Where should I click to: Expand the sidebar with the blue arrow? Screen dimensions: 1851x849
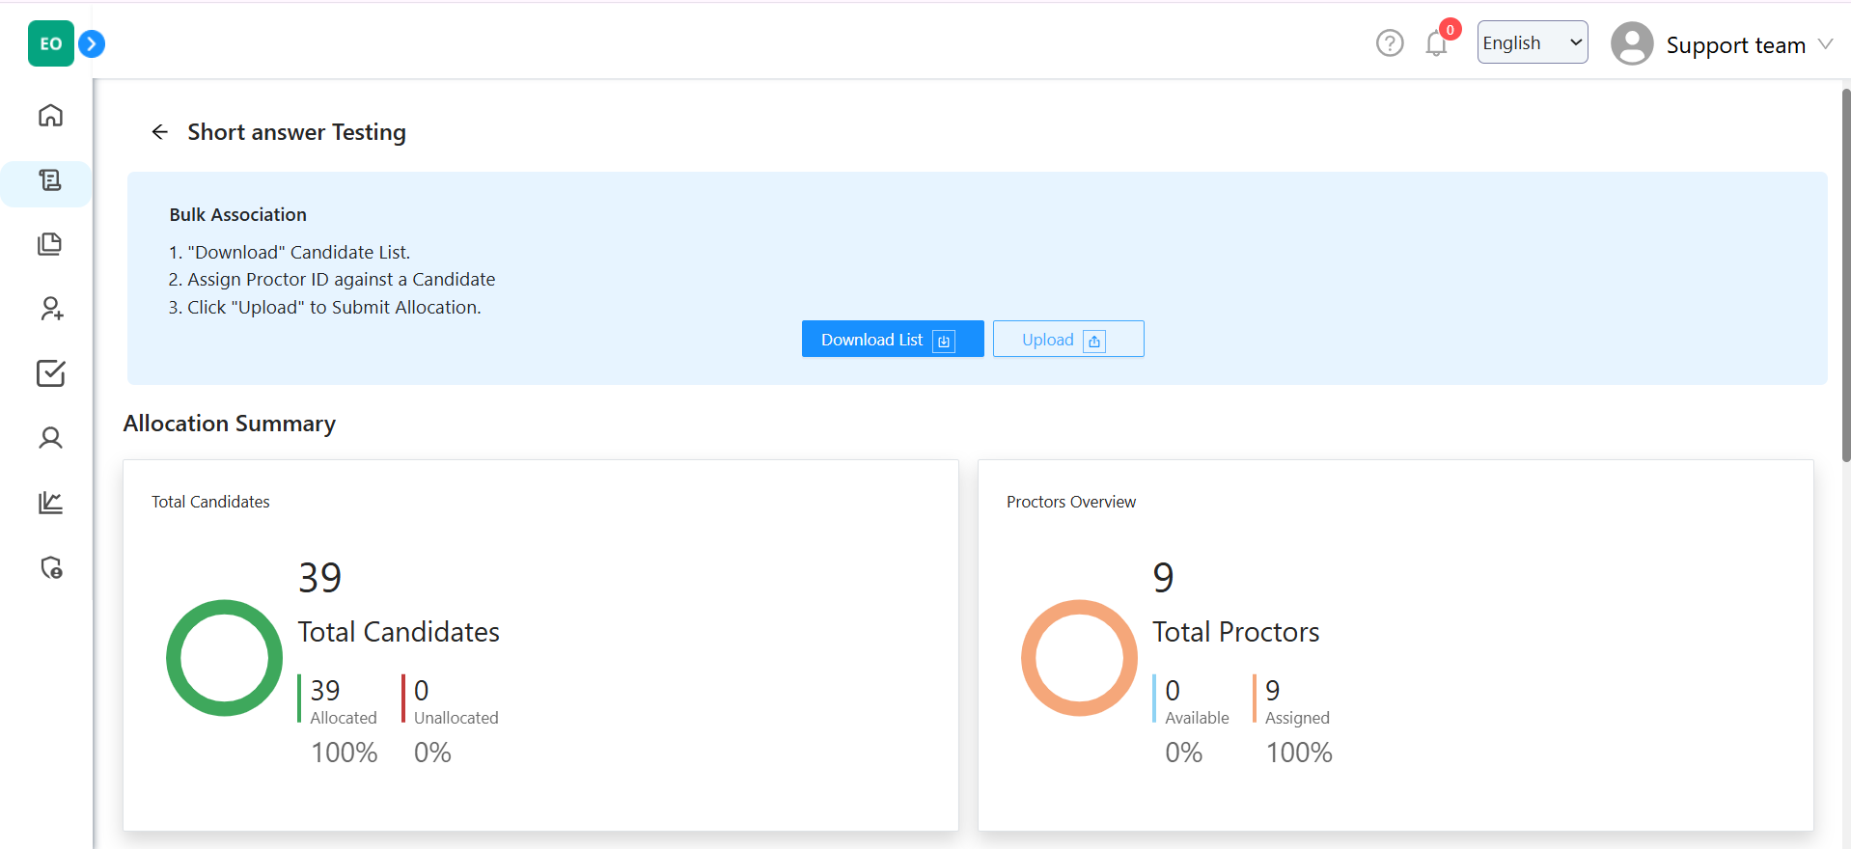92,43
